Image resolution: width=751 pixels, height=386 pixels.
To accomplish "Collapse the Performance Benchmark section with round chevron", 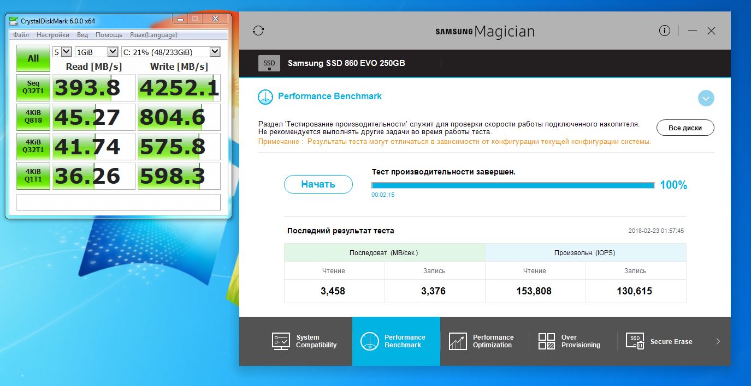I will [706, 99].
